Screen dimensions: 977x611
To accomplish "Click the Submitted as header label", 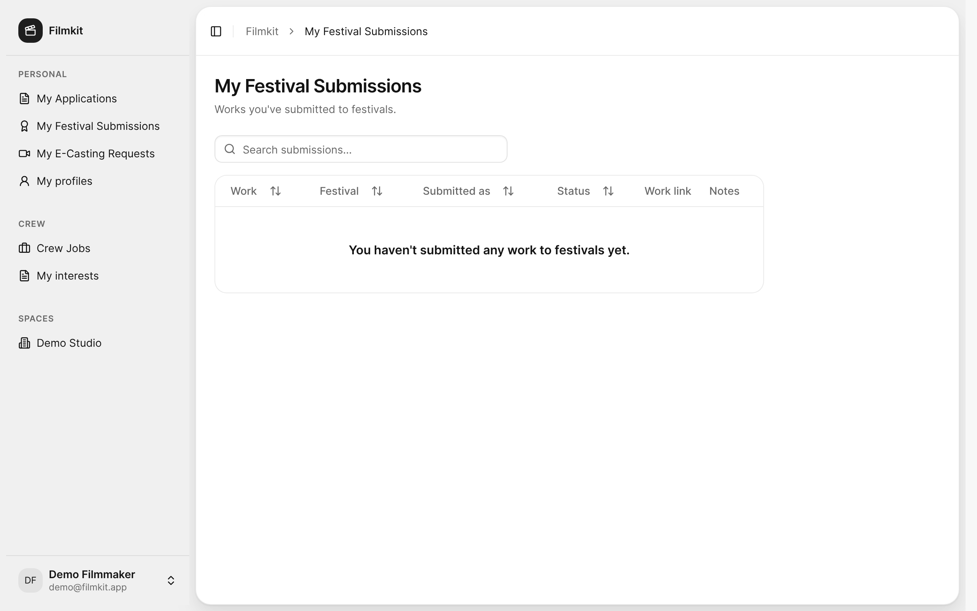I will (456, 191).
